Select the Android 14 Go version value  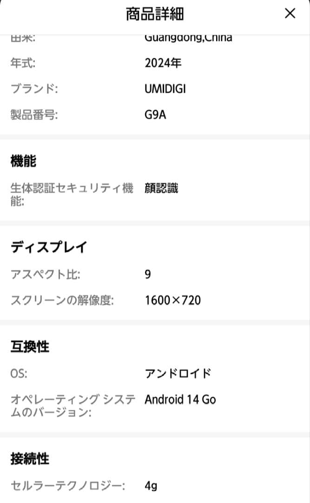[x=180, y=399]
